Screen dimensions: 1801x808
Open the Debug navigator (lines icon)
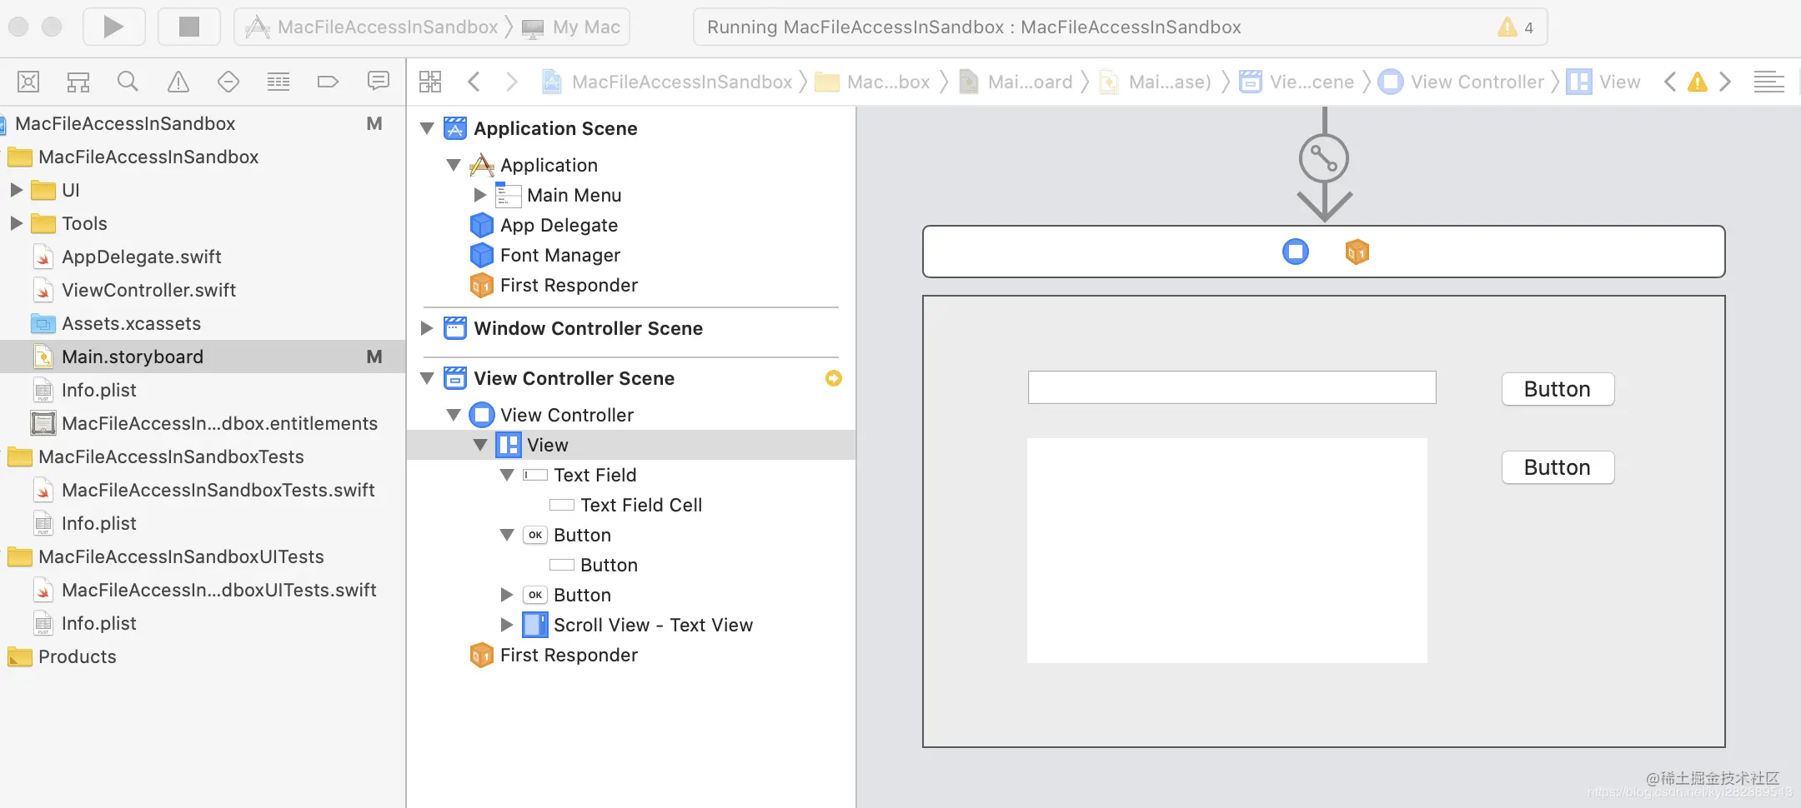coord(278,82)
